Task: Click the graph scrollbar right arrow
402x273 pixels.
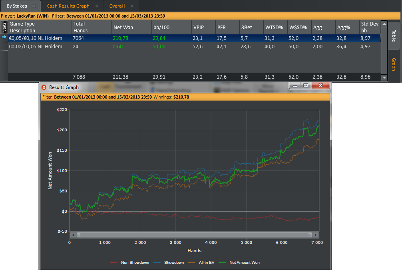Action: click(x=316, y=235)
